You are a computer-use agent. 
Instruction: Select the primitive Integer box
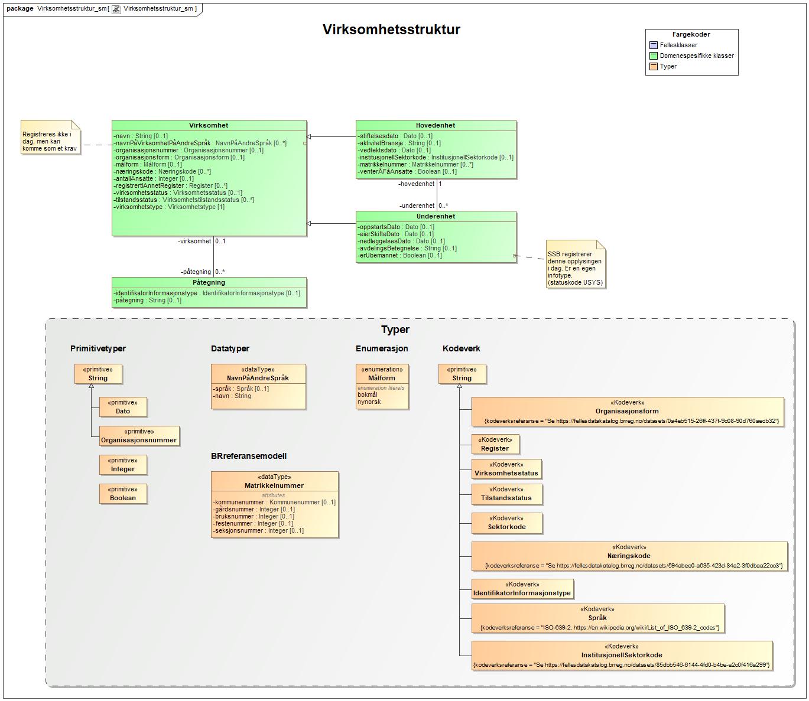123,465
